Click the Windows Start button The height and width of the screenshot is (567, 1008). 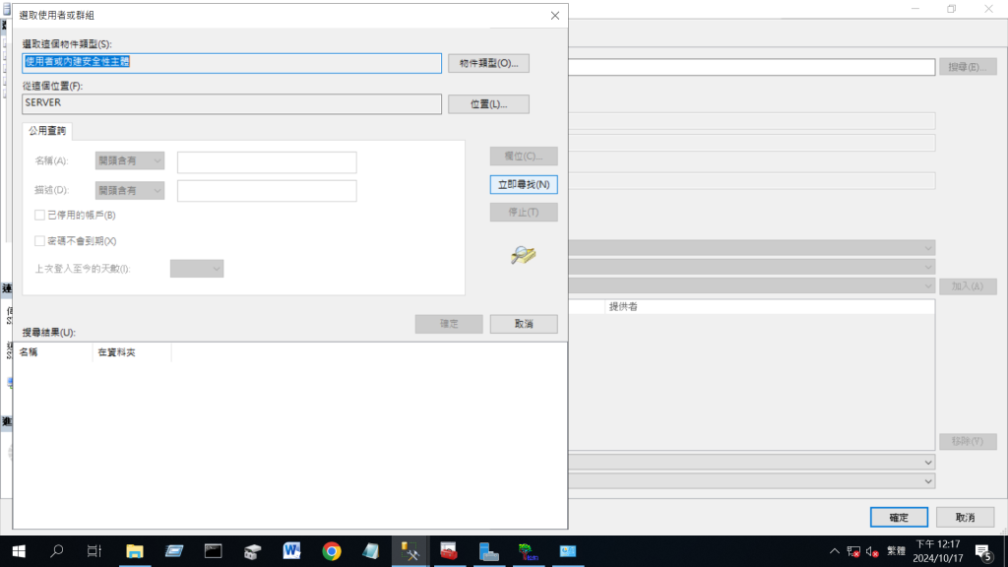pos(18,551)
